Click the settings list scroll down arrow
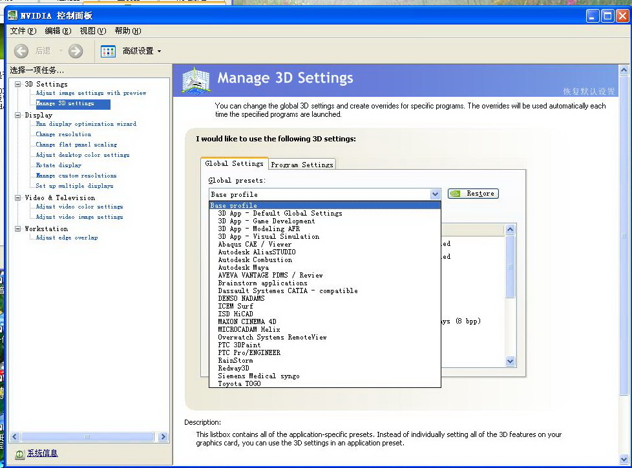 coord(511,361)
